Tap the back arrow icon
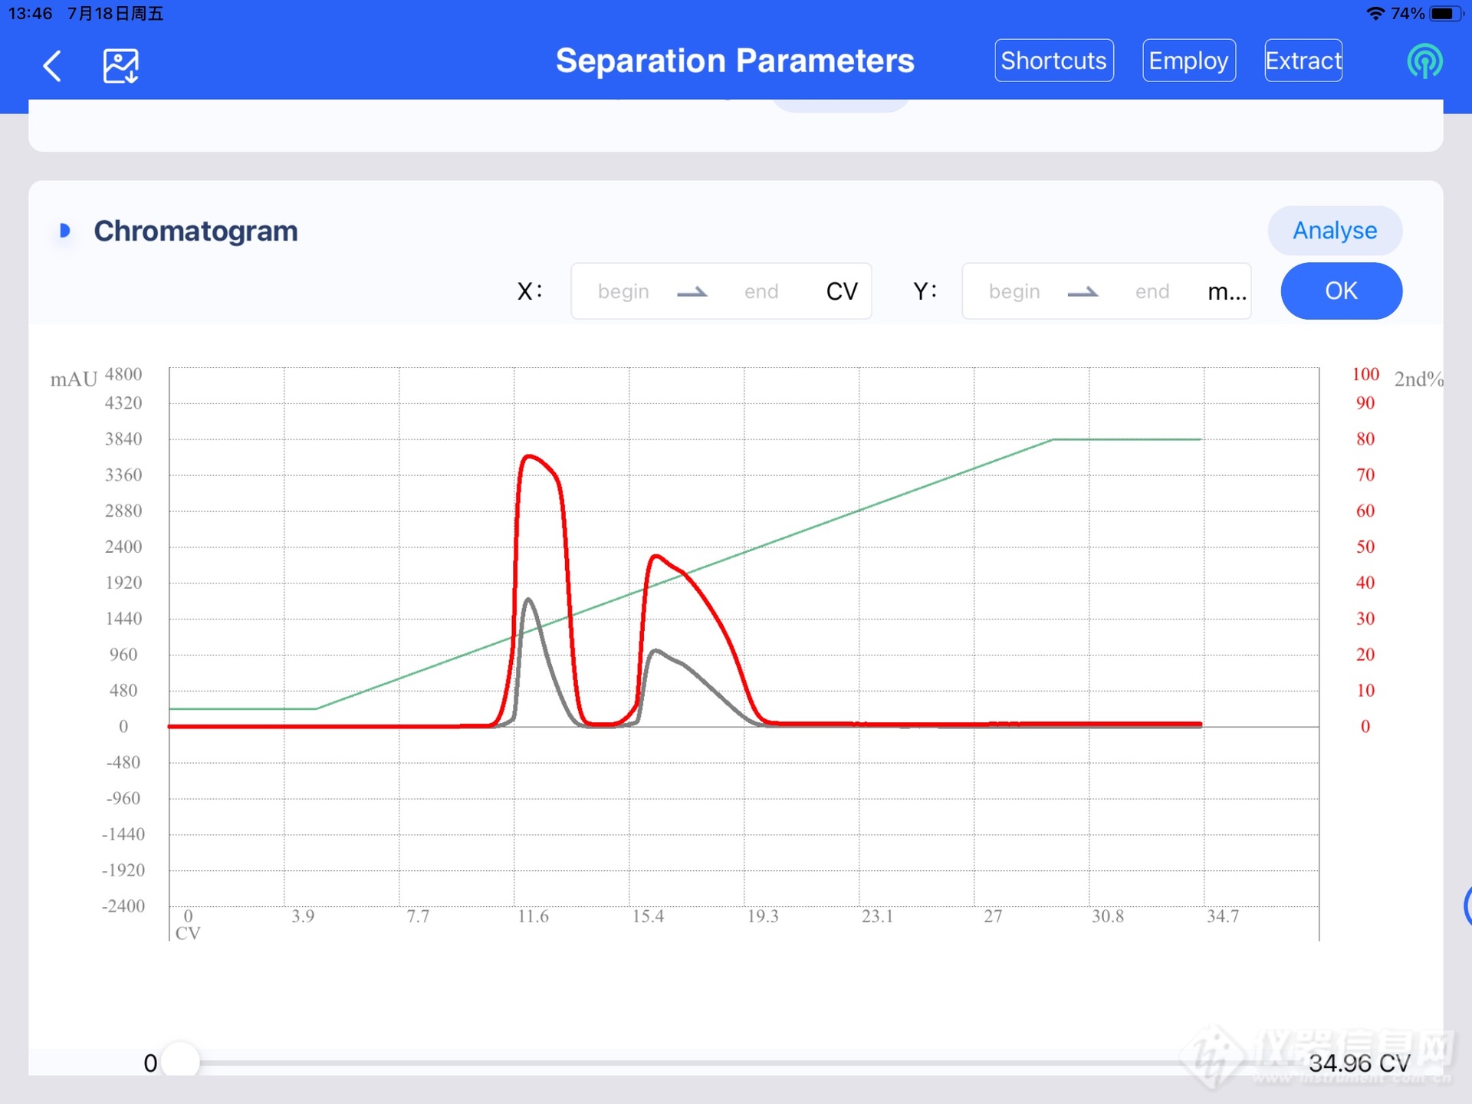1472x1104 pixels. click(52, 66)
